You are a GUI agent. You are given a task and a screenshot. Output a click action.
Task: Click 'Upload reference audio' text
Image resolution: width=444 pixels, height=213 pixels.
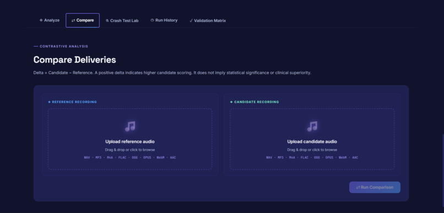click(130, 141)
